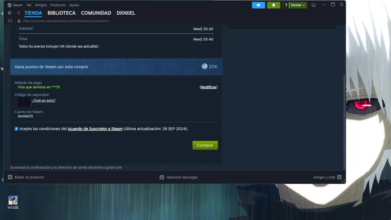Open the DXNIIEL profile tab

pyautogui.click(x=126, y=13)
